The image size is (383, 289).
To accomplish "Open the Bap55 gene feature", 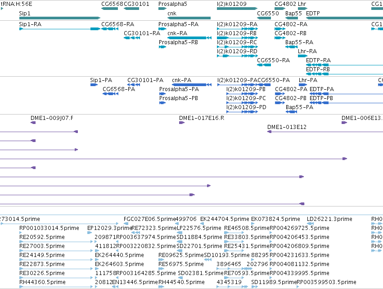I will point(292,18).
